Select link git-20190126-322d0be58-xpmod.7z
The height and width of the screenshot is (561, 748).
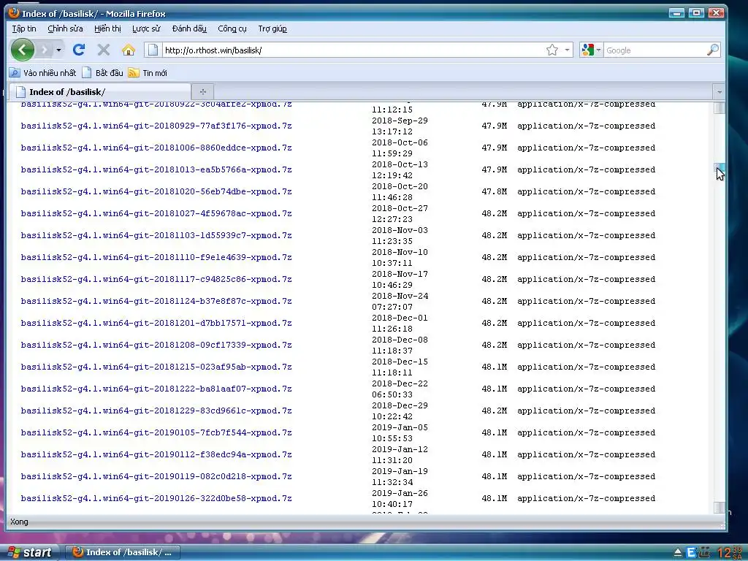156,499
